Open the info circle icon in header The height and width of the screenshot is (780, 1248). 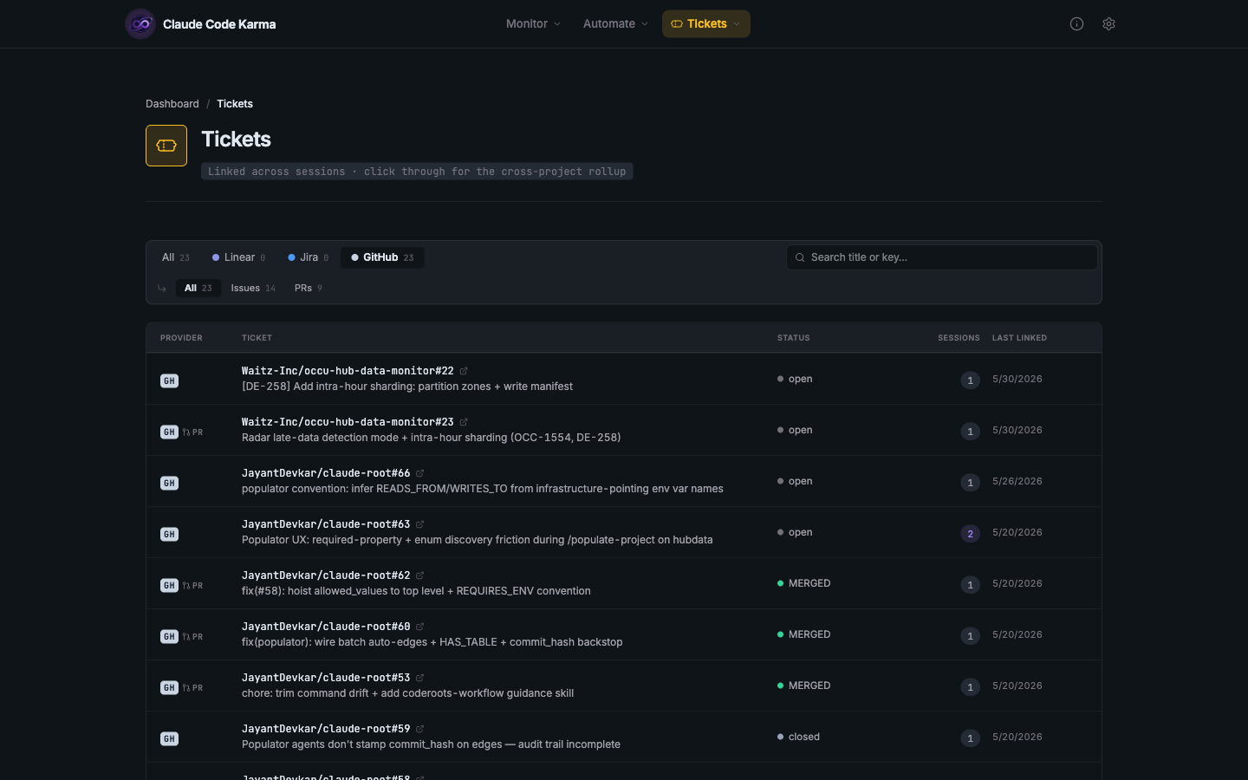point(1076,24)
